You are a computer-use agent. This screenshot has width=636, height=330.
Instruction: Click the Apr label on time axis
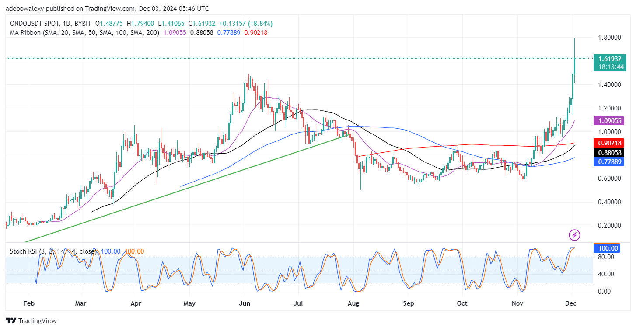(x=136, y=303)
